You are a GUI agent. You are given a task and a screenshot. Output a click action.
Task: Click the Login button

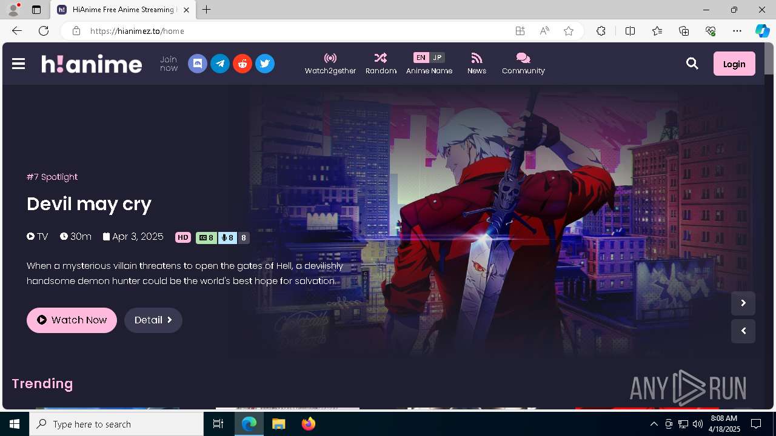point(734,64)
